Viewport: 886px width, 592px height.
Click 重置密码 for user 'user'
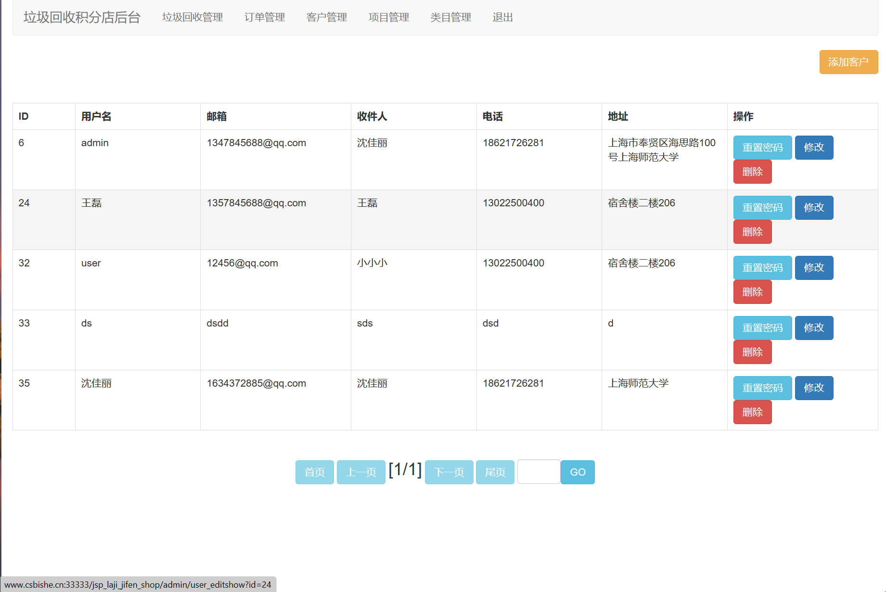click(x=762, y=268)
